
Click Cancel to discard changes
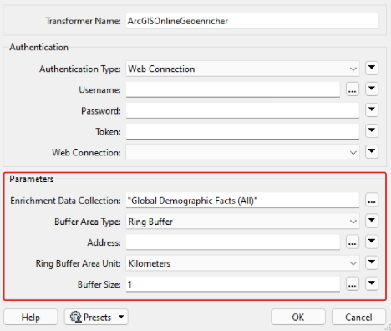tap(358, 317)
